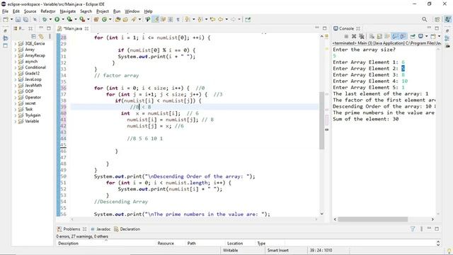Expand the ArrayRecap project node
453x255 pixels.
point(16,55)
